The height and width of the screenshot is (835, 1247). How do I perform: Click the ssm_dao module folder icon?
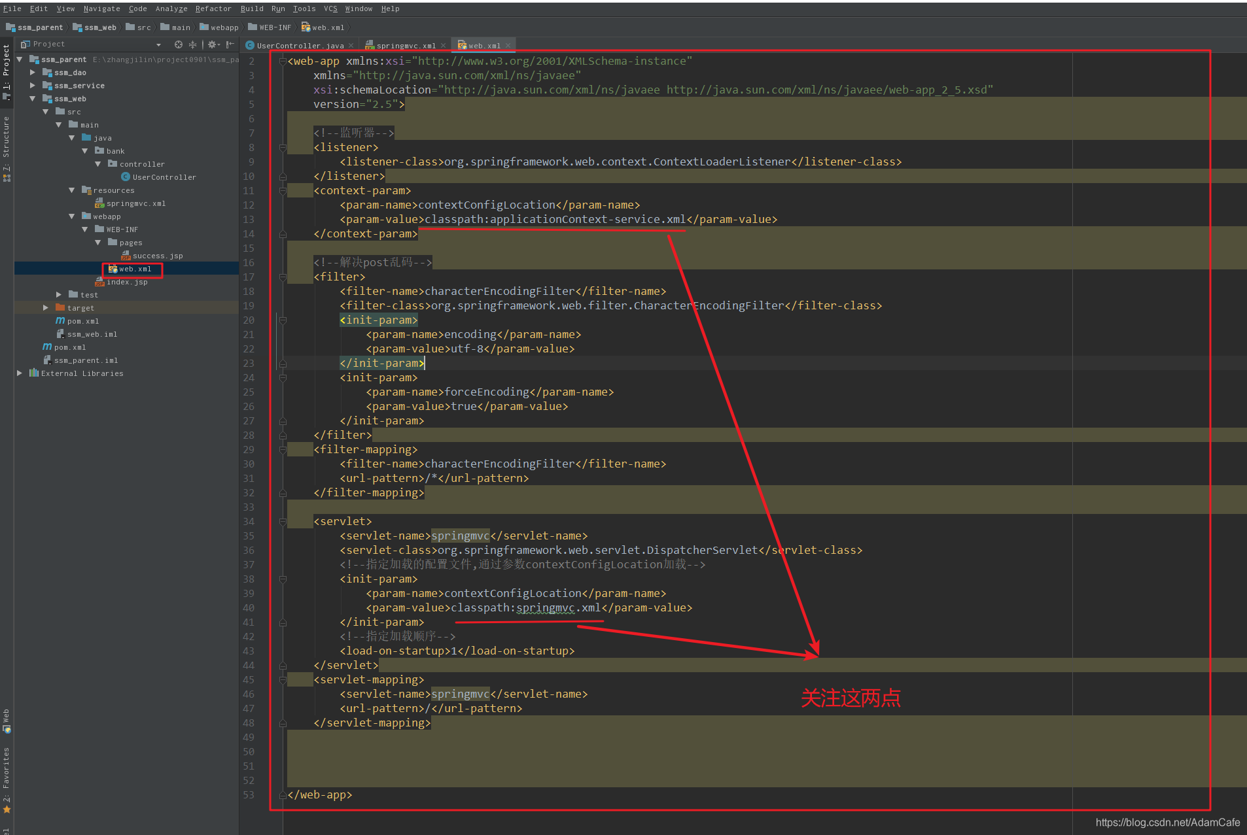47,72
